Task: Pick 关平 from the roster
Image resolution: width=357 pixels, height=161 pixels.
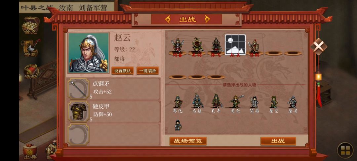Action: click(216, 103)
